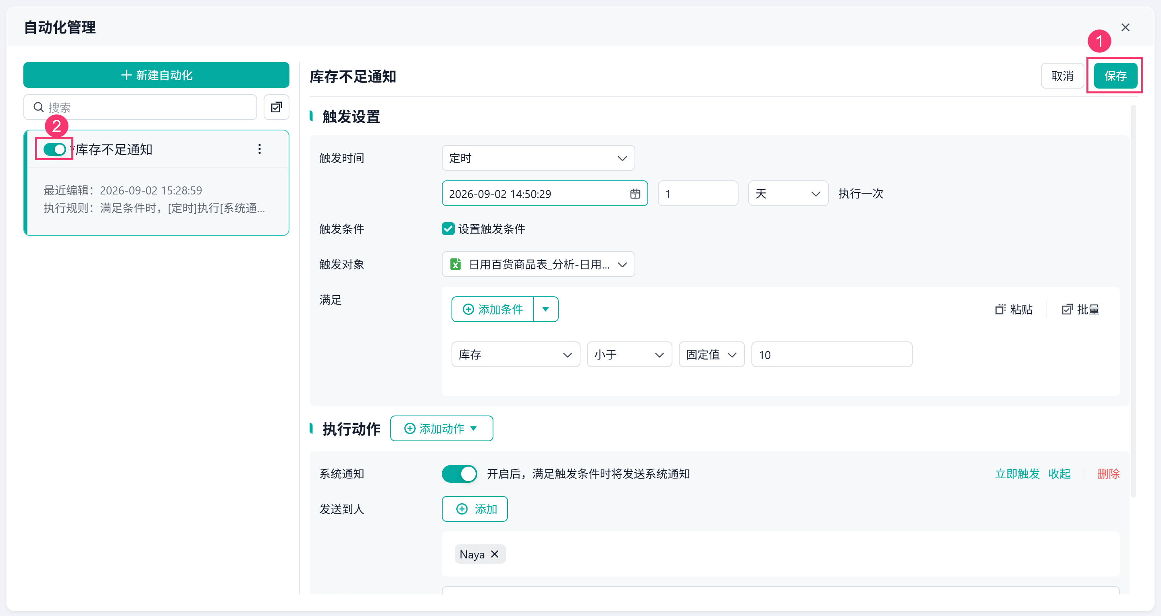The height and width of the screenshot is (616, 1161).
Task: Click the 搜索 input field
Action: 140,107
